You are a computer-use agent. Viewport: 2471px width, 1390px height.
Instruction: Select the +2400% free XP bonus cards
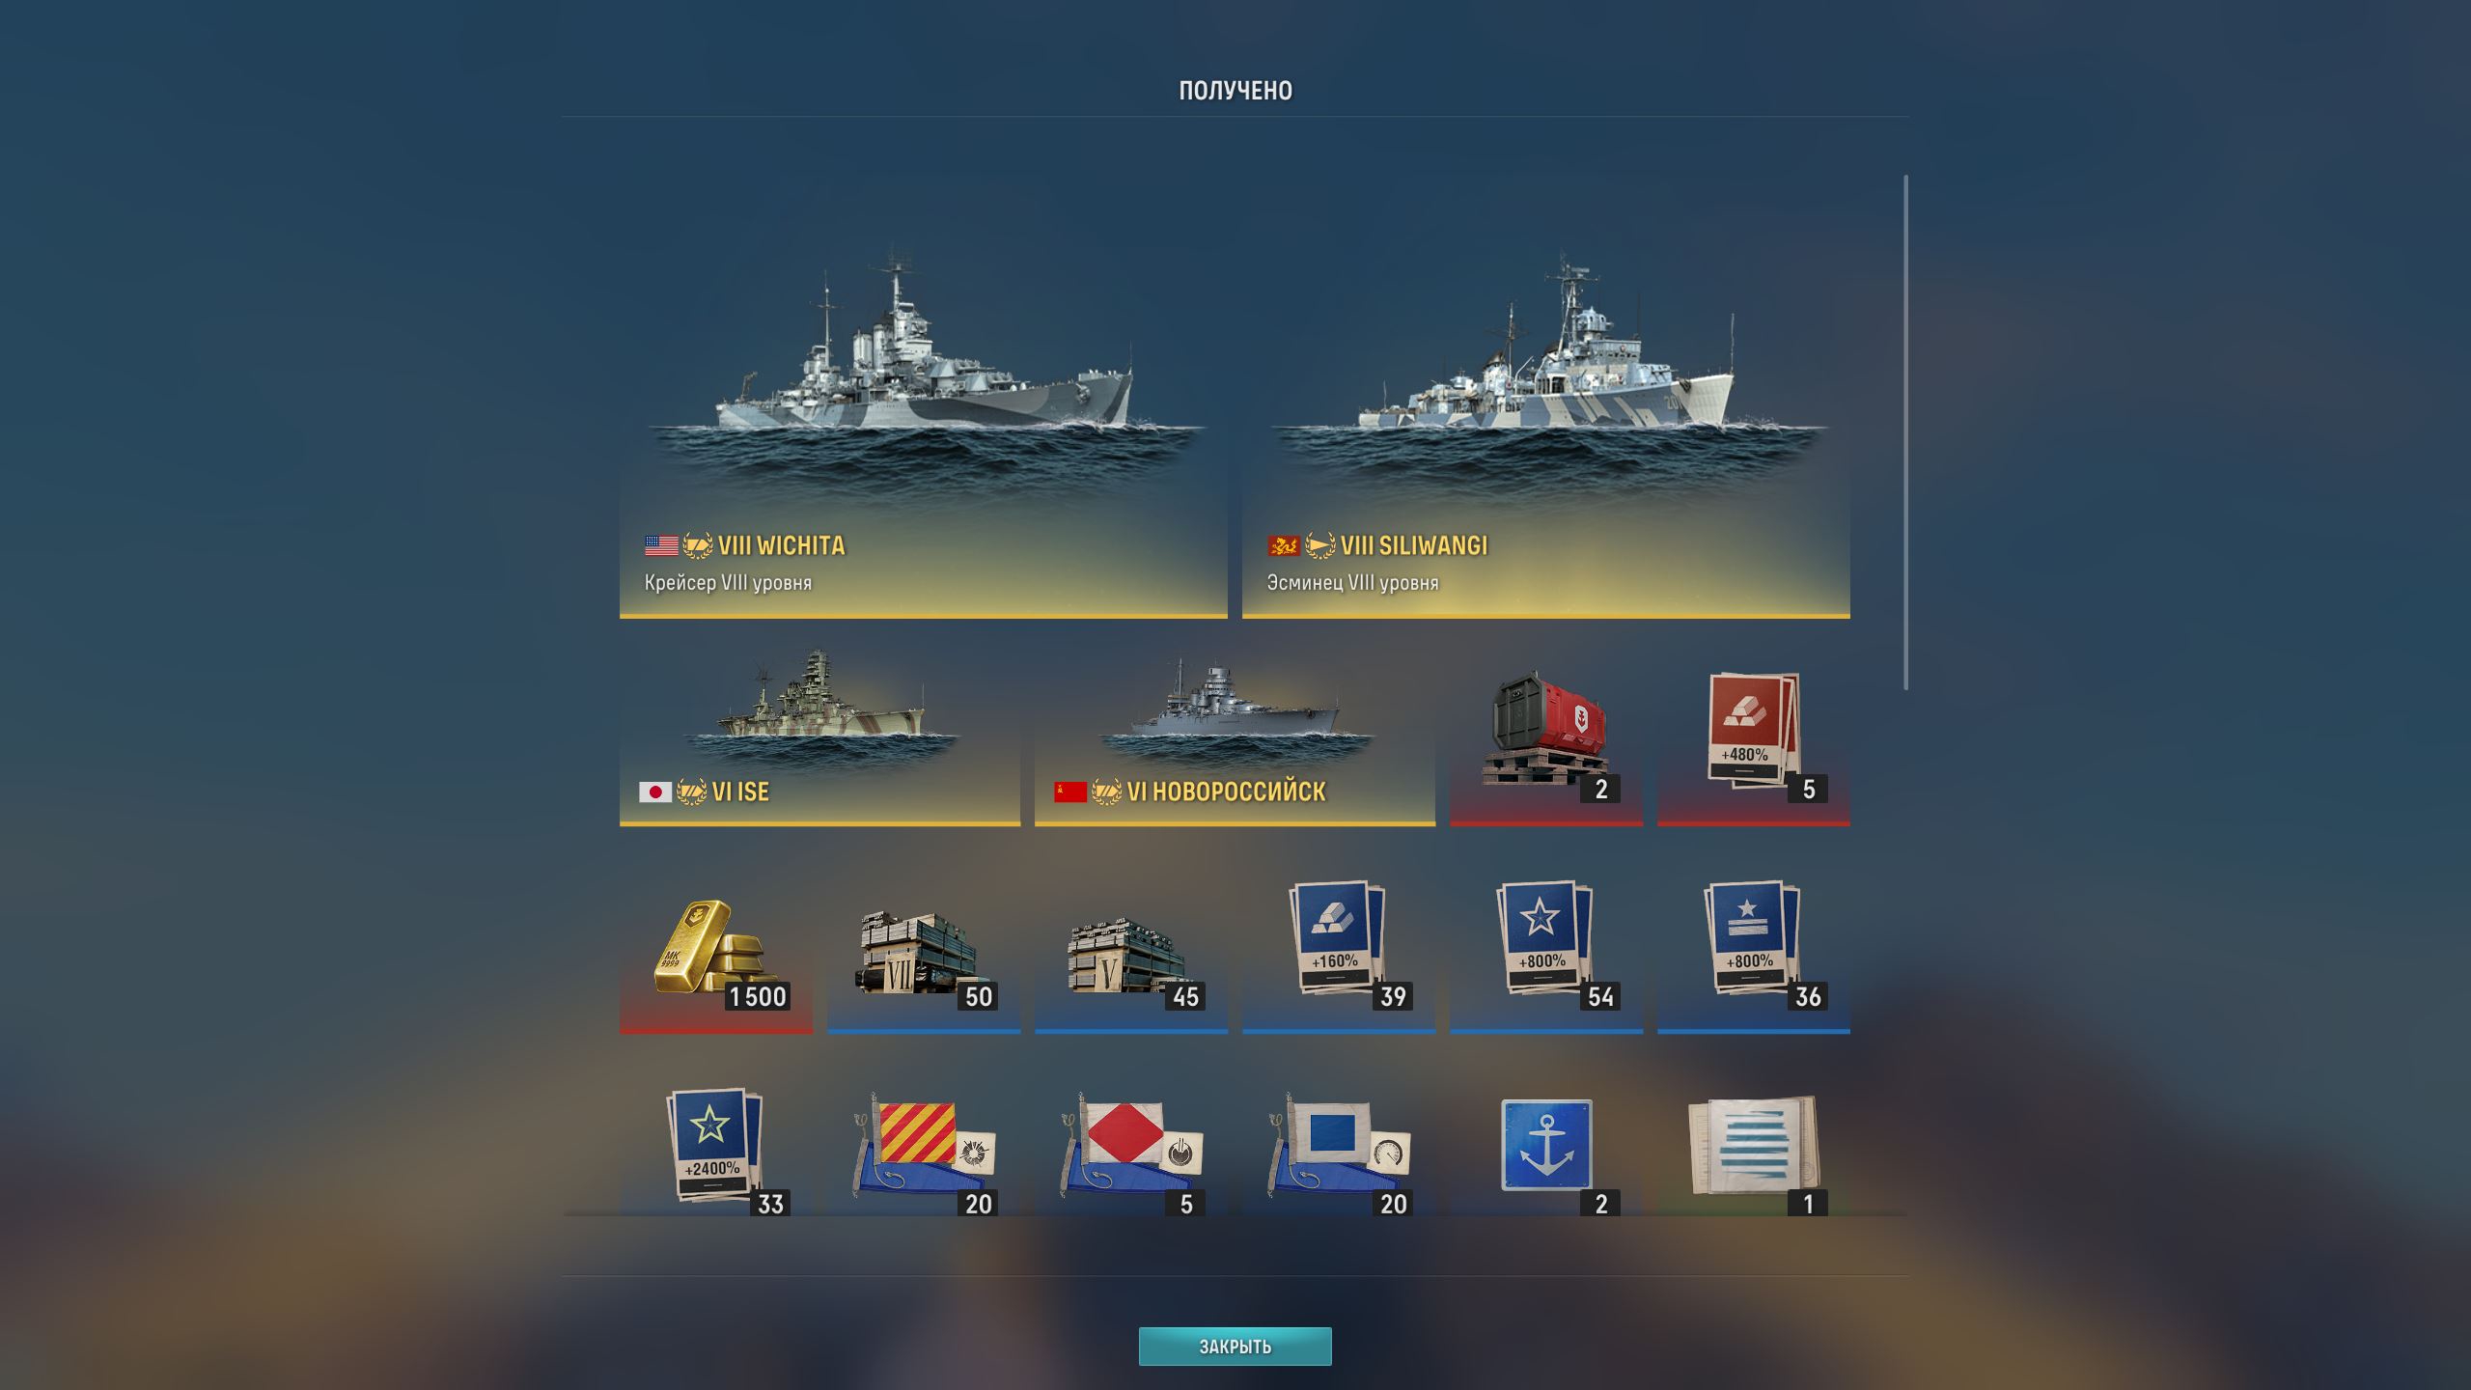715,1147
